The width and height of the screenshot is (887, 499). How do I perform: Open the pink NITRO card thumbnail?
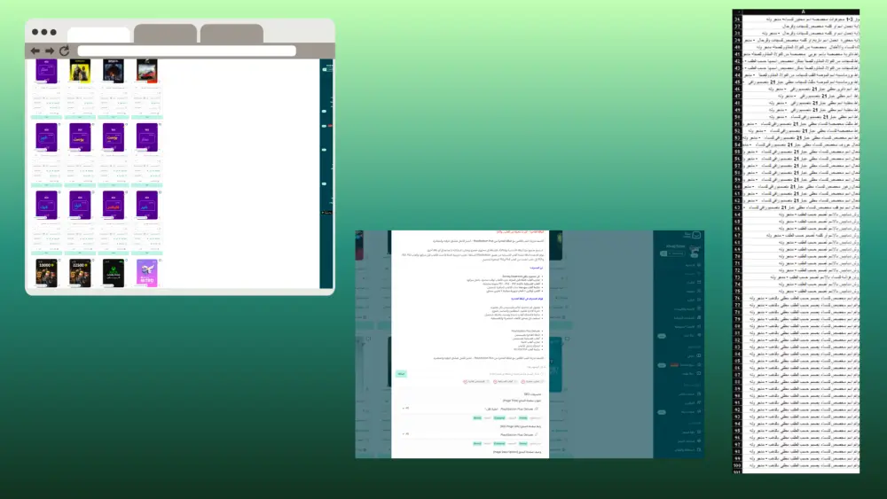[147, 273]
